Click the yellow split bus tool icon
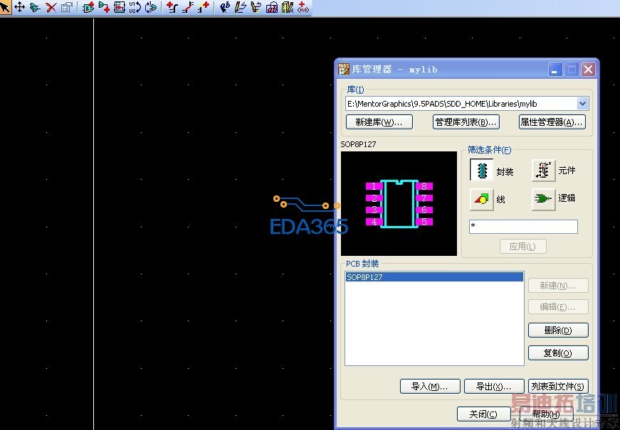 [x=204, y=7]
